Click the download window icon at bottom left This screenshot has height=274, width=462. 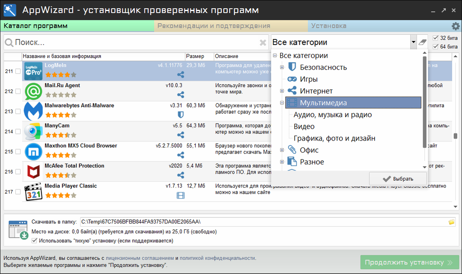coord(18,230)
